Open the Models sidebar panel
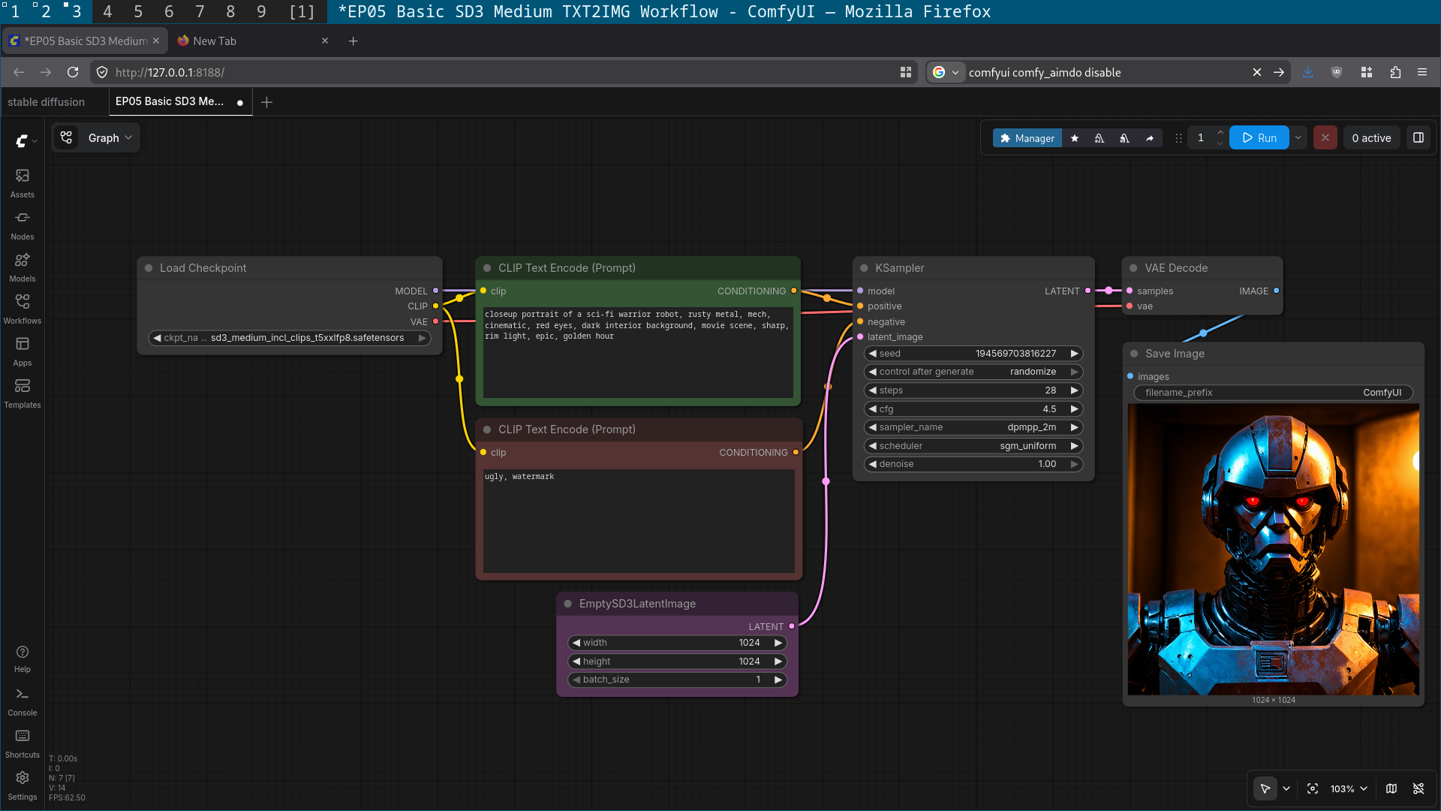 click(x=23, y=267)
